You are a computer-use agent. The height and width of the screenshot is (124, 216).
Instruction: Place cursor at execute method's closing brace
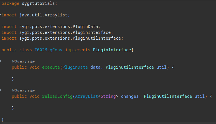tap(13, 79)
